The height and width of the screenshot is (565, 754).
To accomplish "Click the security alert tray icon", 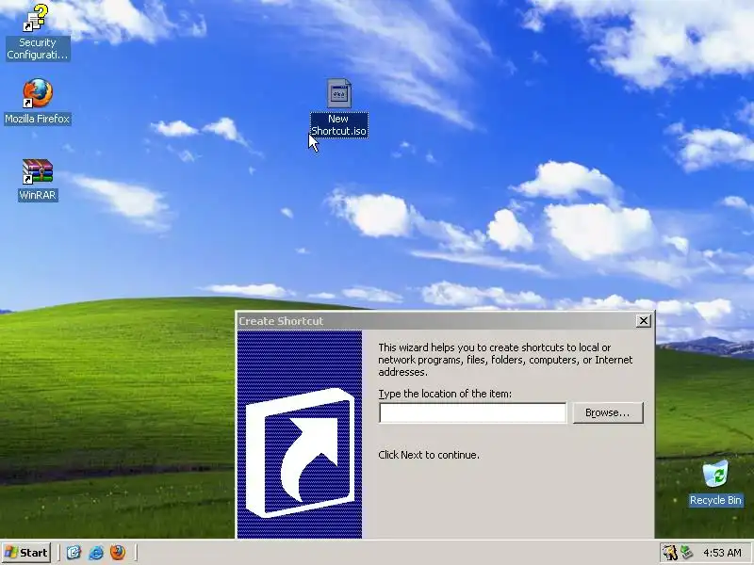I will click(x=669, y=553).
